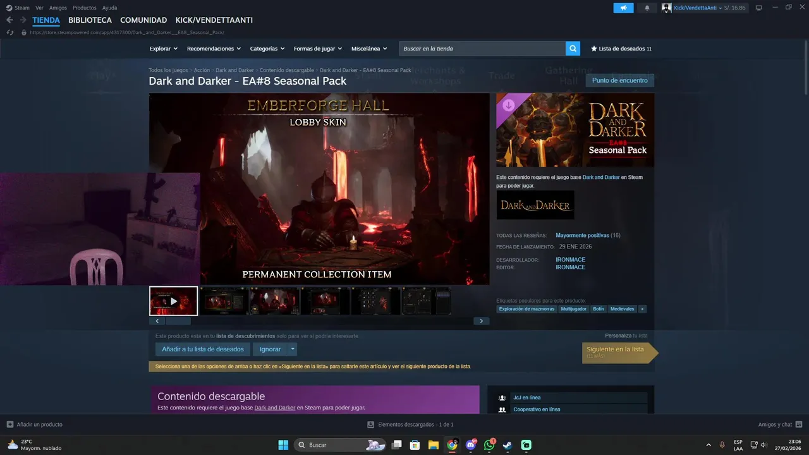Image resolution: width=809 pixels, height=455 pixels.
Task: Go back with the left arrow
Action: click(x=9, y=20)
